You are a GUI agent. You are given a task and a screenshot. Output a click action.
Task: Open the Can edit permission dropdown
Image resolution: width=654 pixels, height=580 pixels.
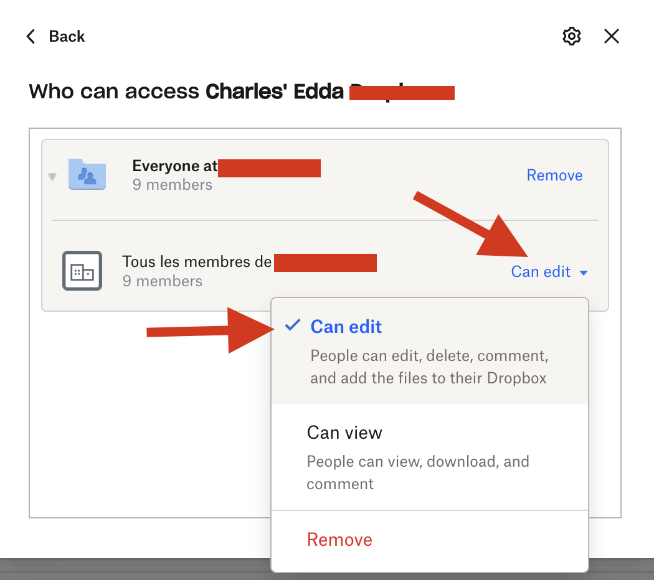549,272
